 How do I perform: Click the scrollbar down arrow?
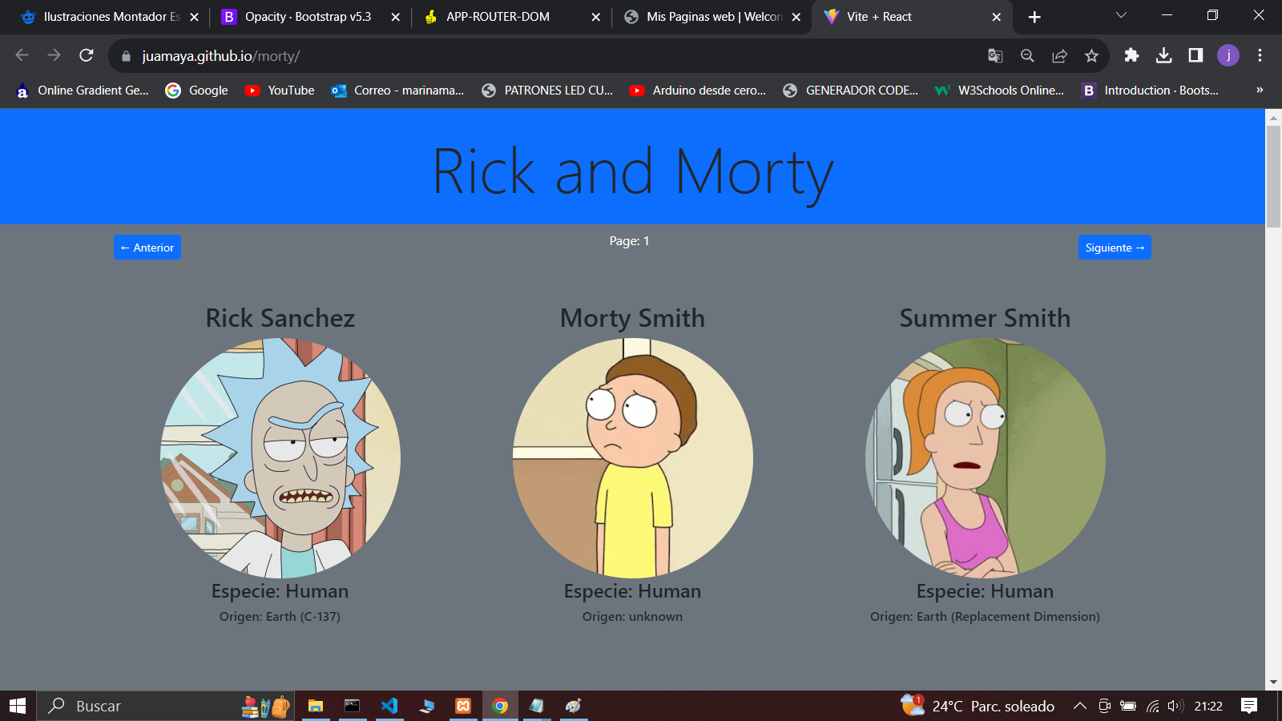point(1273,683)
